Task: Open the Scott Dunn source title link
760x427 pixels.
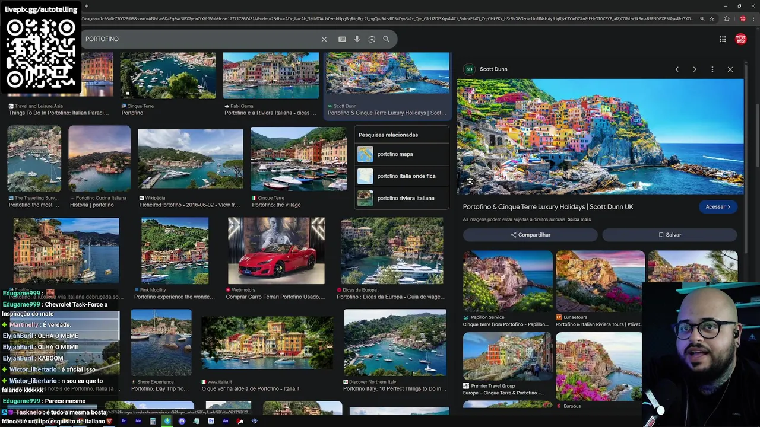Action: [x=548, y=207]
